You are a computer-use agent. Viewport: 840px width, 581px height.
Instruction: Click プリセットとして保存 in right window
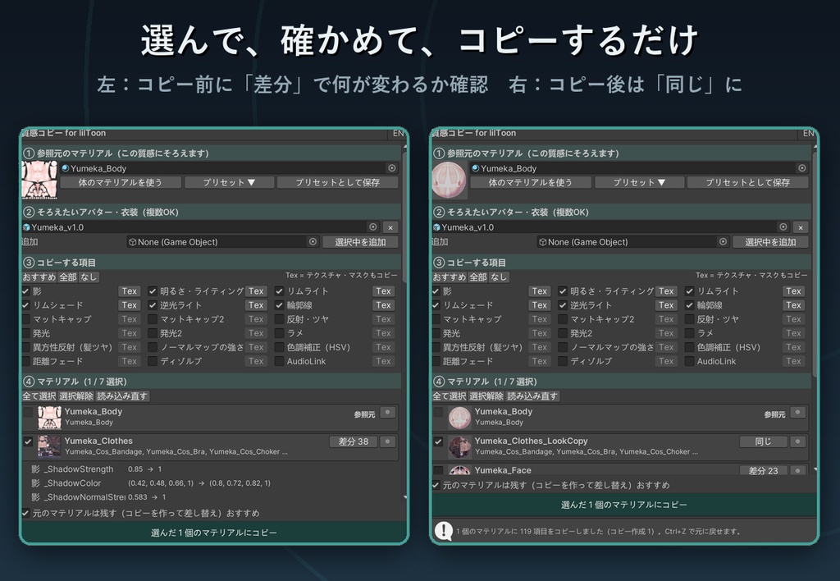748,182
